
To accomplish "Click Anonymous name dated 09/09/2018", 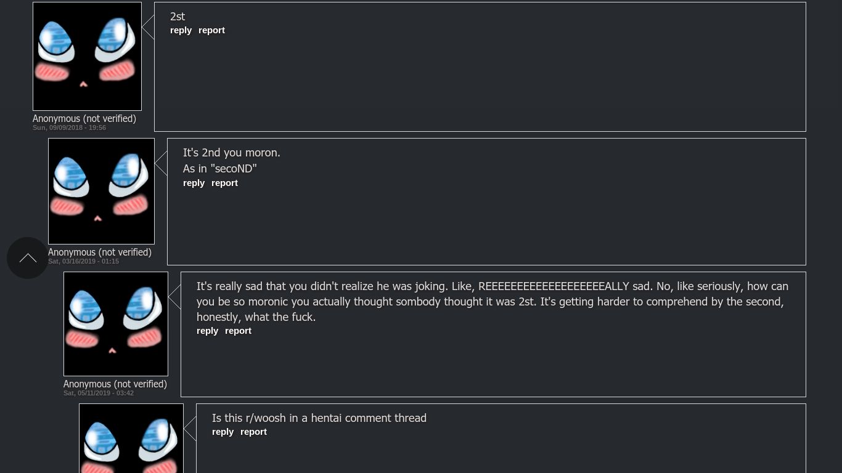I will 84,118.
